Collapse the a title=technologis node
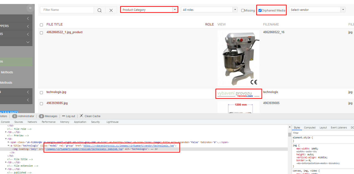This screenshot has width=354, height=174. tap(9, 146)
